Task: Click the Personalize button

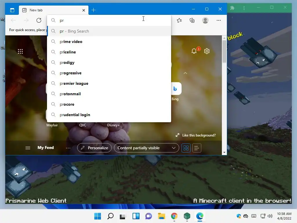Action: 94,148
